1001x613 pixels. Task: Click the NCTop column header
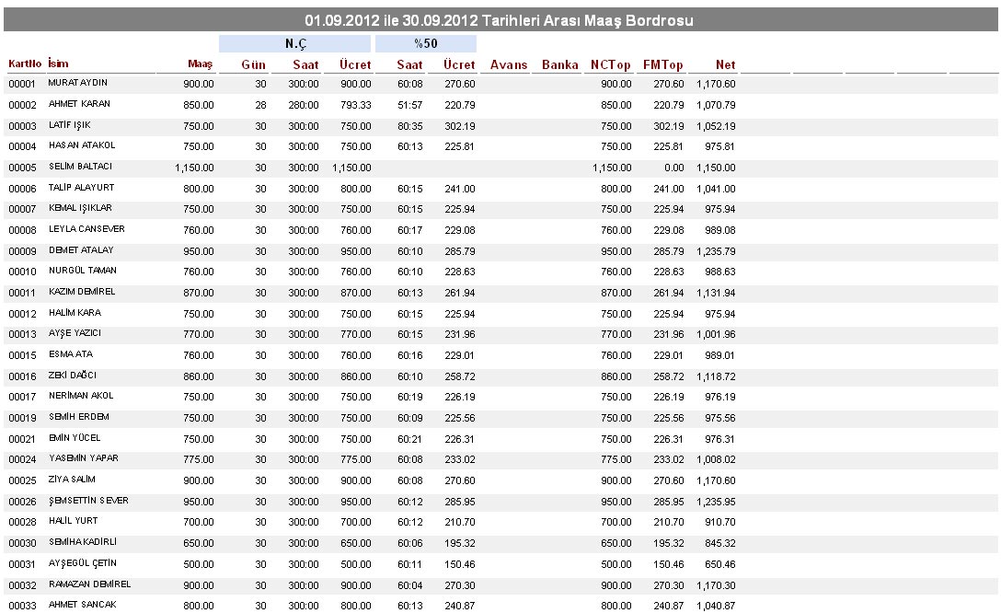coord(611,65)
